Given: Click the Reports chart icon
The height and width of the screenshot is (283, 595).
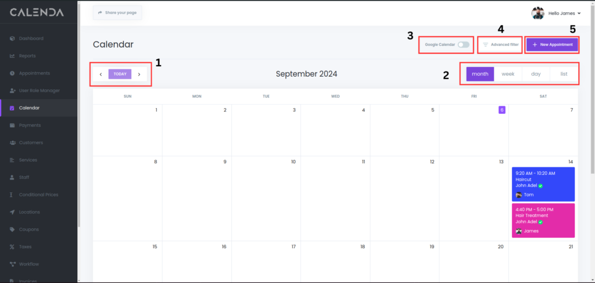Looking at the screenshot, I should [x=12, y=56].
